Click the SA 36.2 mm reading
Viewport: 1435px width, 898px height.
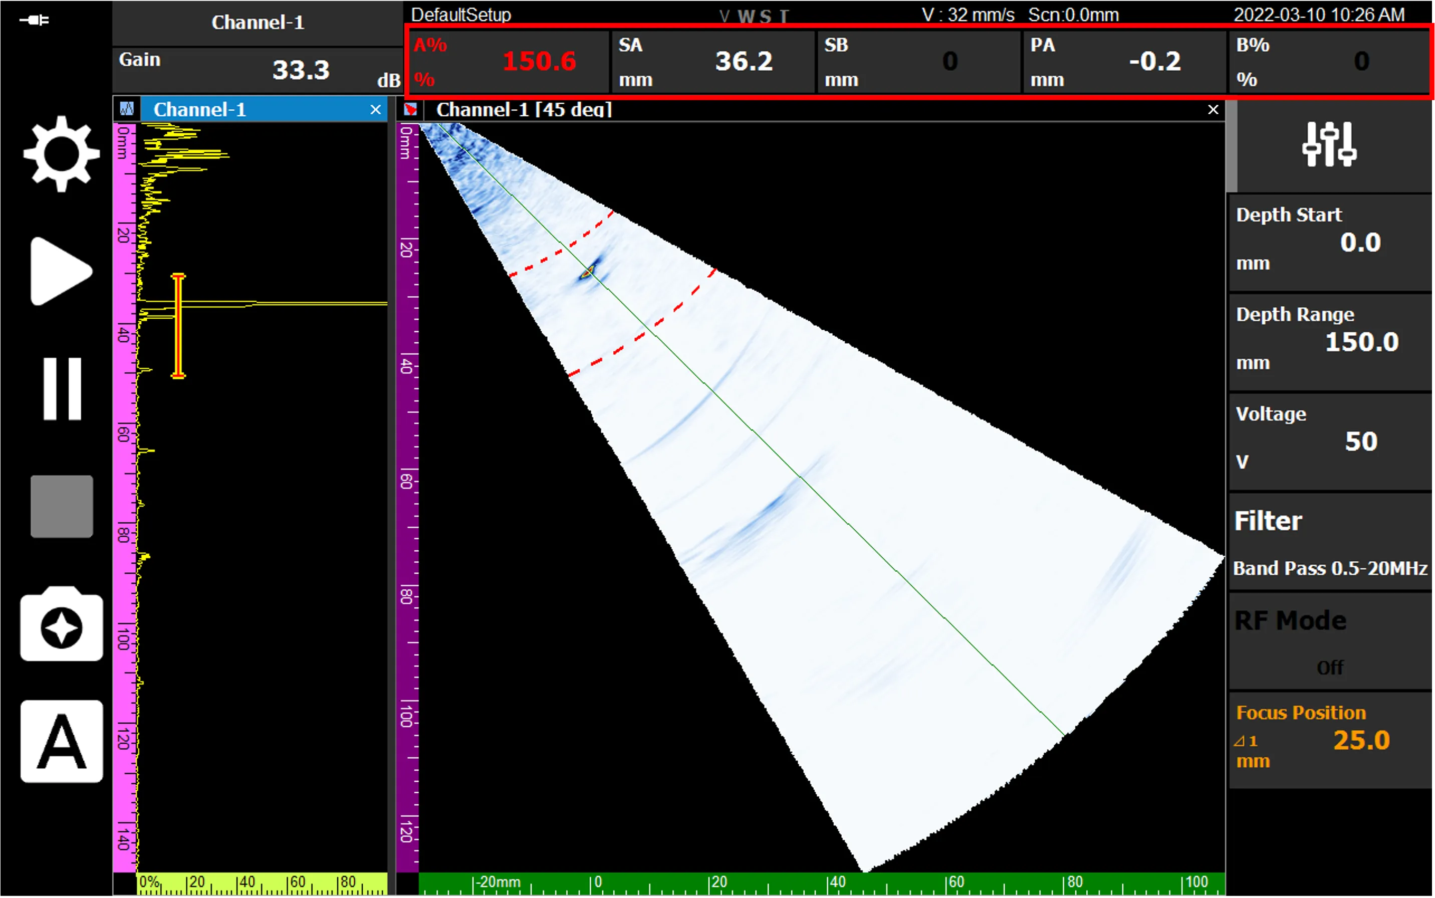coord(713,62)
